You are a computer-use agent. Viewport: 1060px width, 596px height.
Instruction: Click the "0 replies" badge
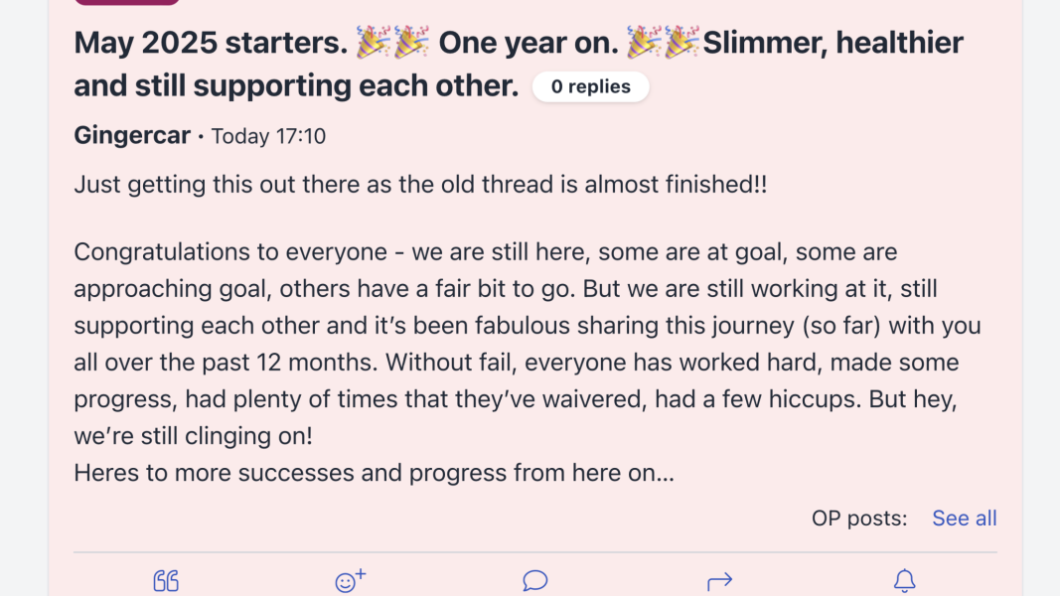click(x=590, y=86)
